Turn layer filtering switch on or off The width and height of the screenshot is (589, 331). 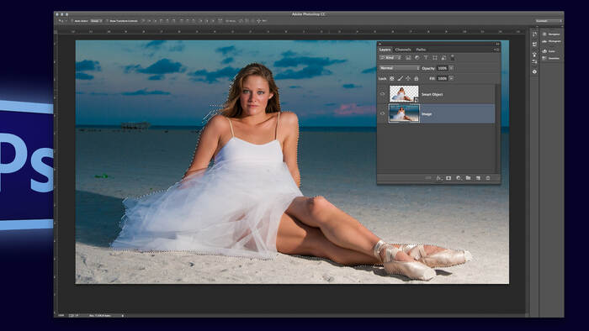coord(453,58)
